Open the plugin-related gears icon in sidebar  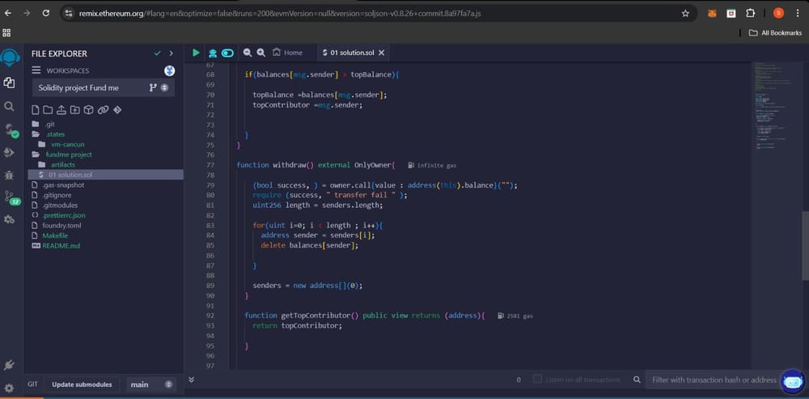coord(9,219)
